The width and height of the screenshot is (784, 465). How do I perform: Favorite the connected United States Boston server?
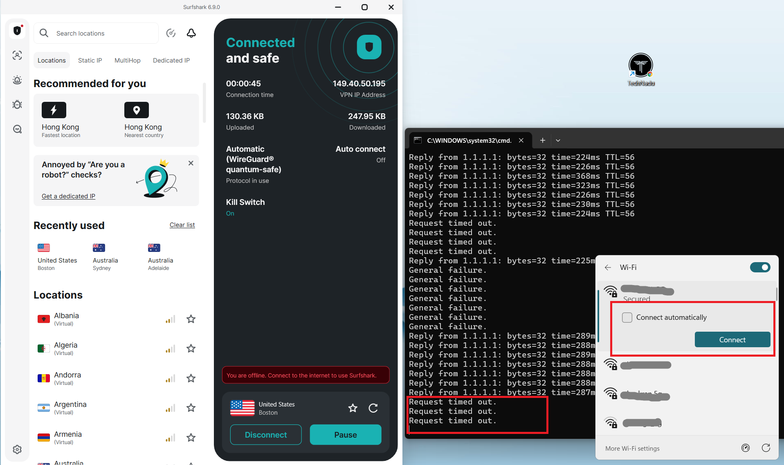[x=353, y=408]
